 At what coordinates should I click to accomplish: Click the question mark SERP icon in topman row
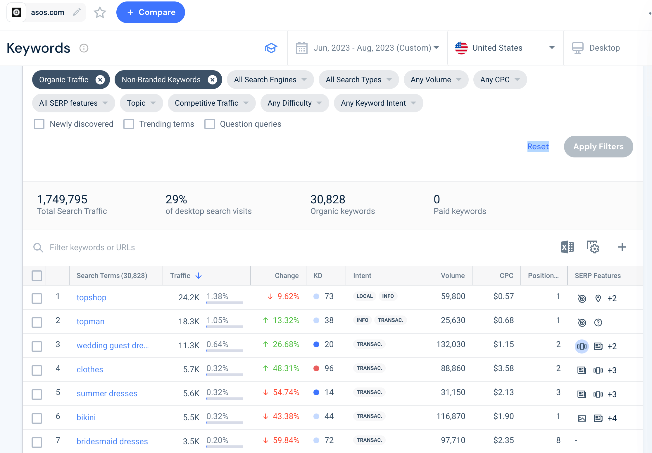(x=598, y=322)
